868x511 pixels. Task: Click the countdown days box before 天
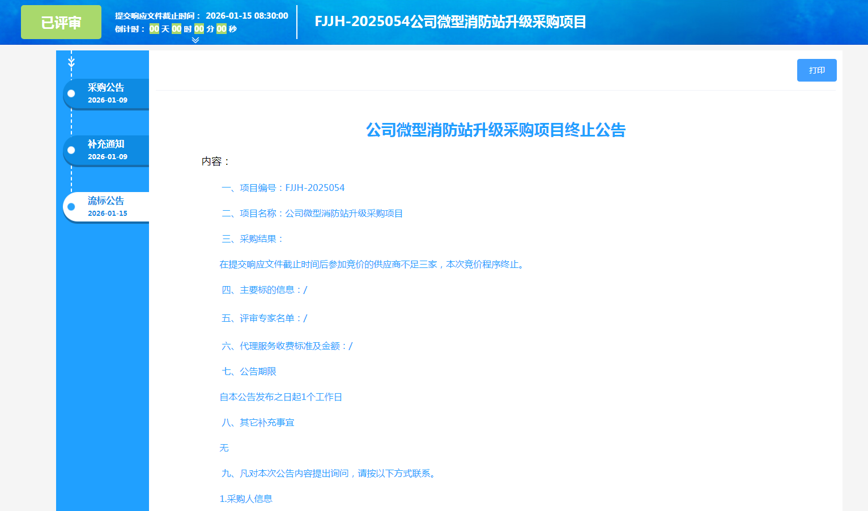[x=154, y=29]
